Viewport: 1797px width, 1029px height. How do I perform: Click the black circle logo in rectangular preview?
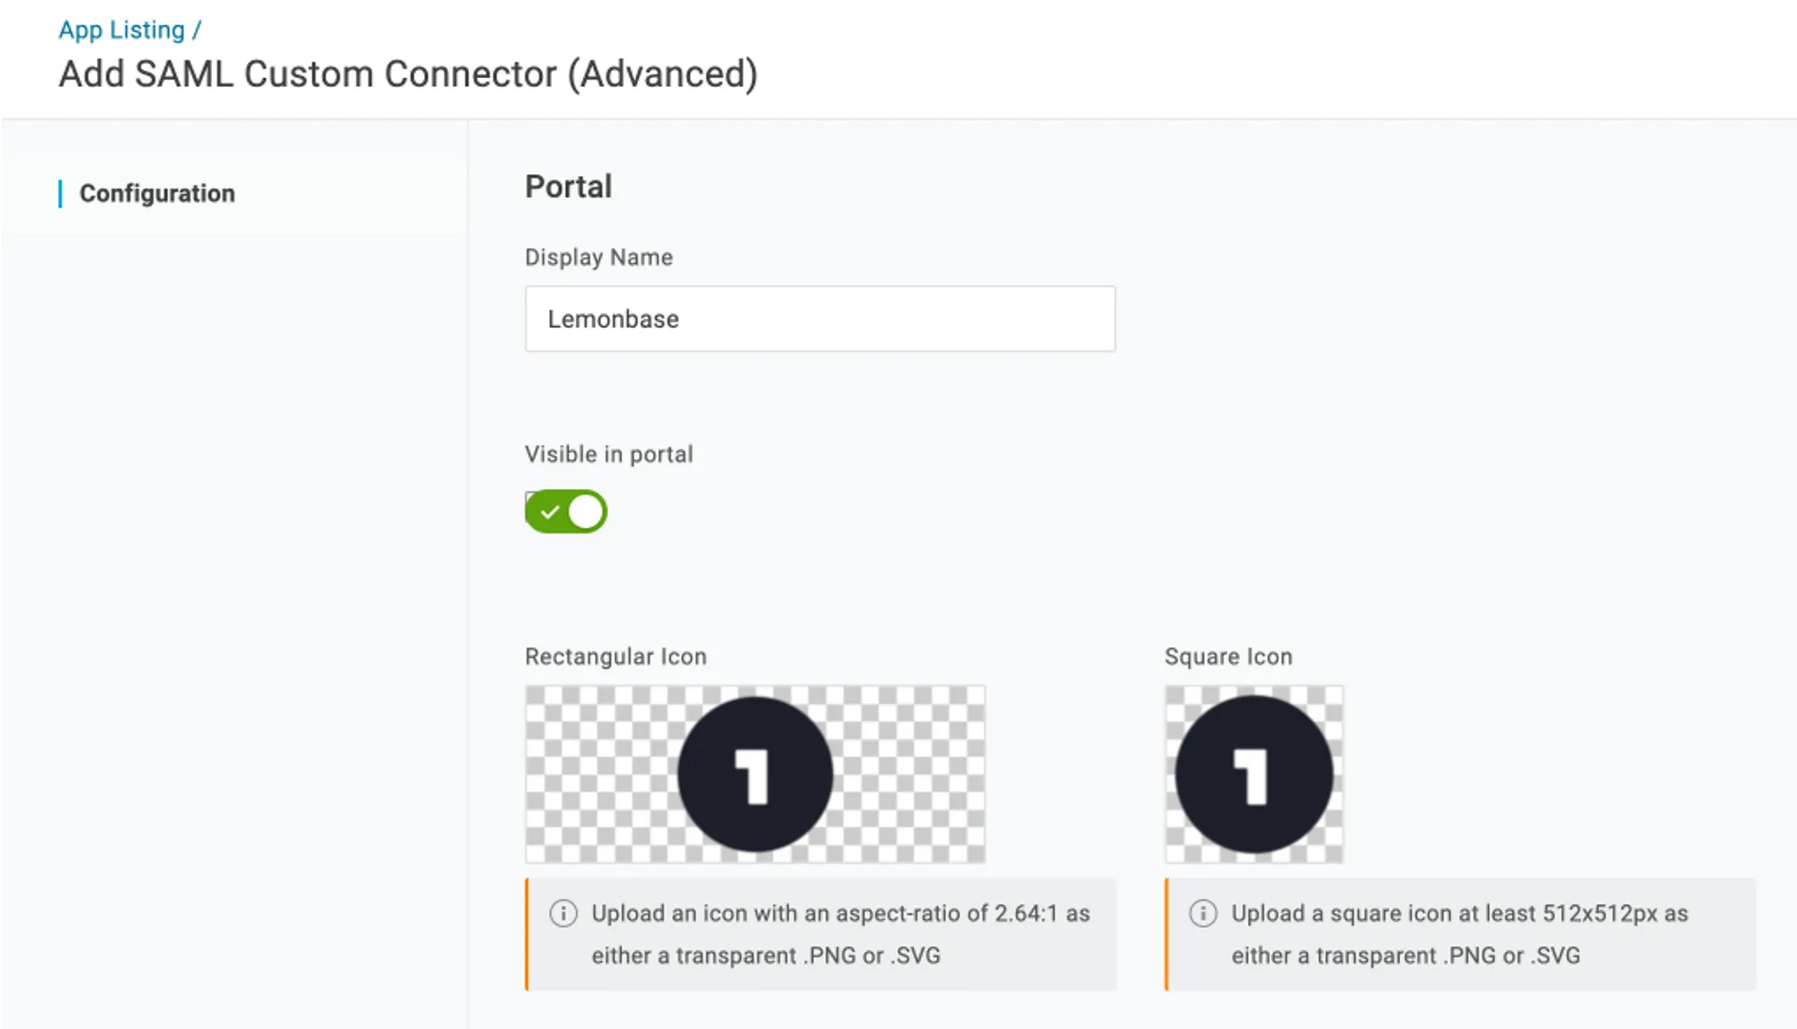coord(756,774)
